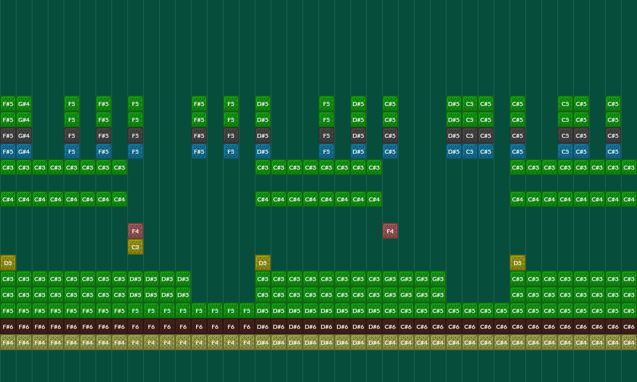This screenshot has height=382, width=637.
Task: Select the dark gray G#4 note in the third row
Action: (x=23, y=135)
